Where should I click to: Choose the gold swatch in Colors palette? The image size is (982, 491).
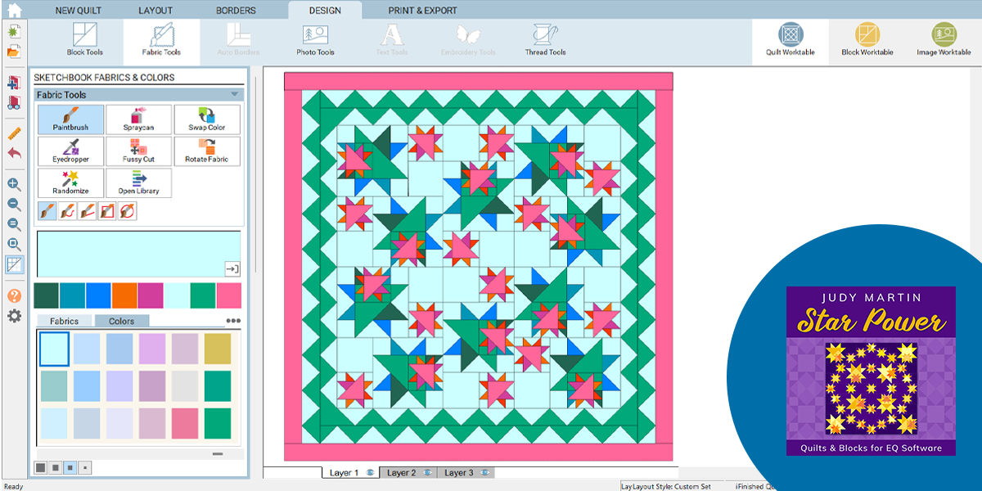(x=218, y=349)
